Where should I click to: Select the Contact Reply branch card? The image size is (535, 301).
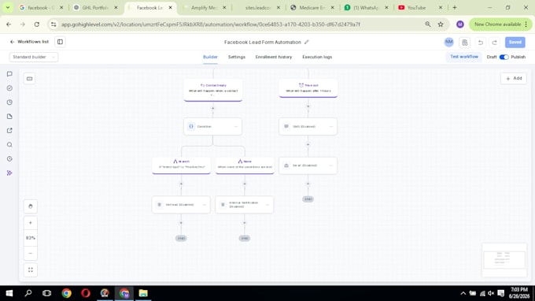pos(213,90)
